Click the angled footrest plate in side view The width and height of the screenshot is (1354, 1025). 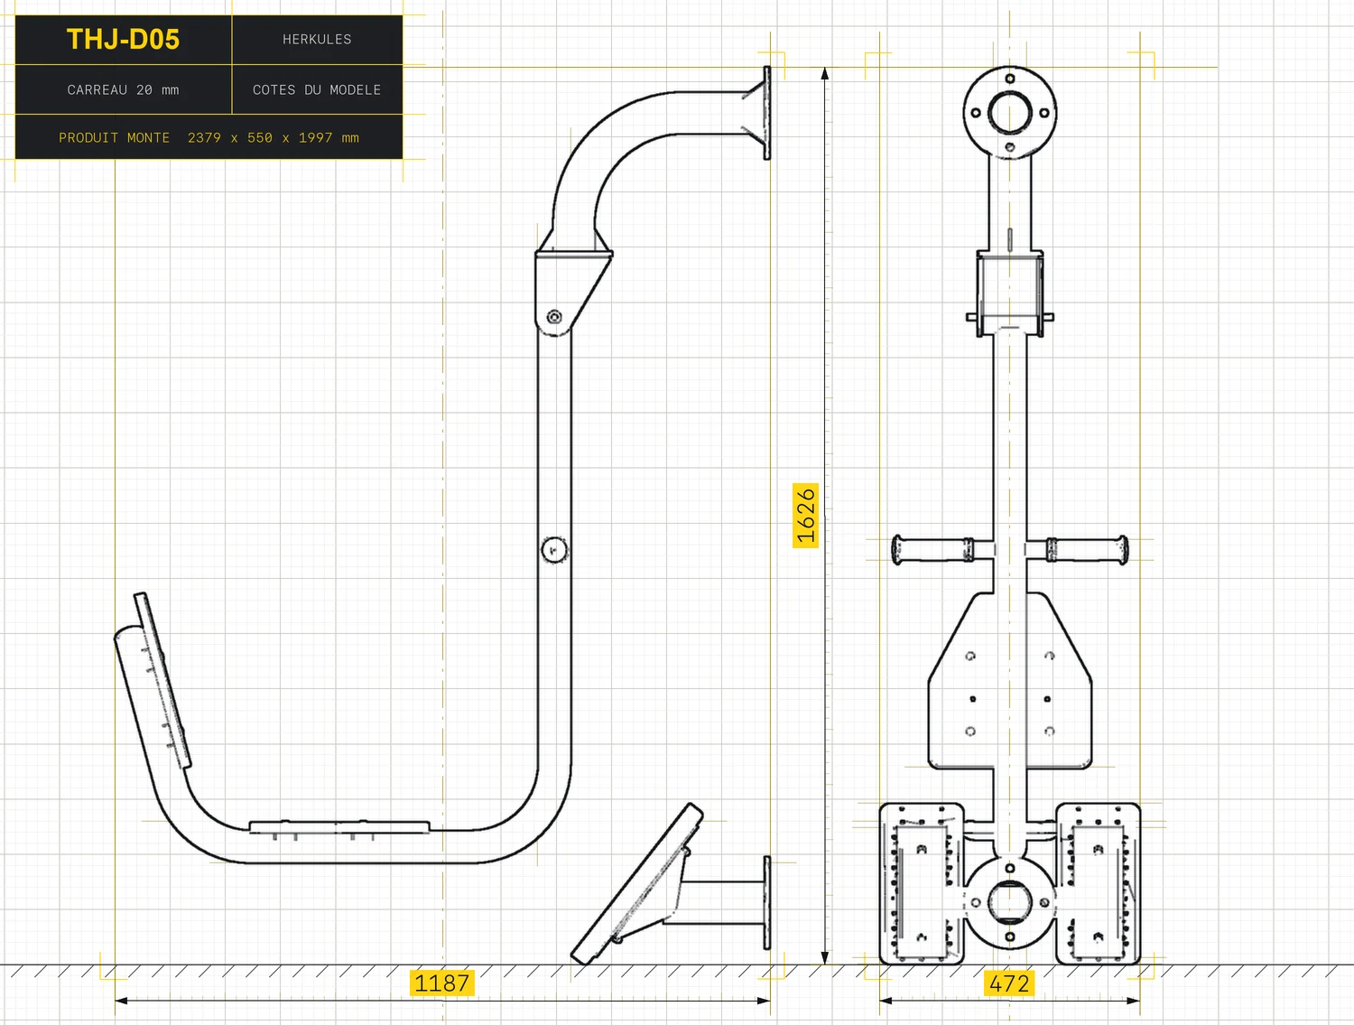[x=636, y=884]
